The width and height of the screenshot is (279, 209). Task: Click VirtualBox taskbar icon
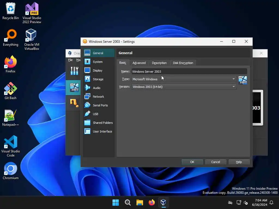[163, 202]
